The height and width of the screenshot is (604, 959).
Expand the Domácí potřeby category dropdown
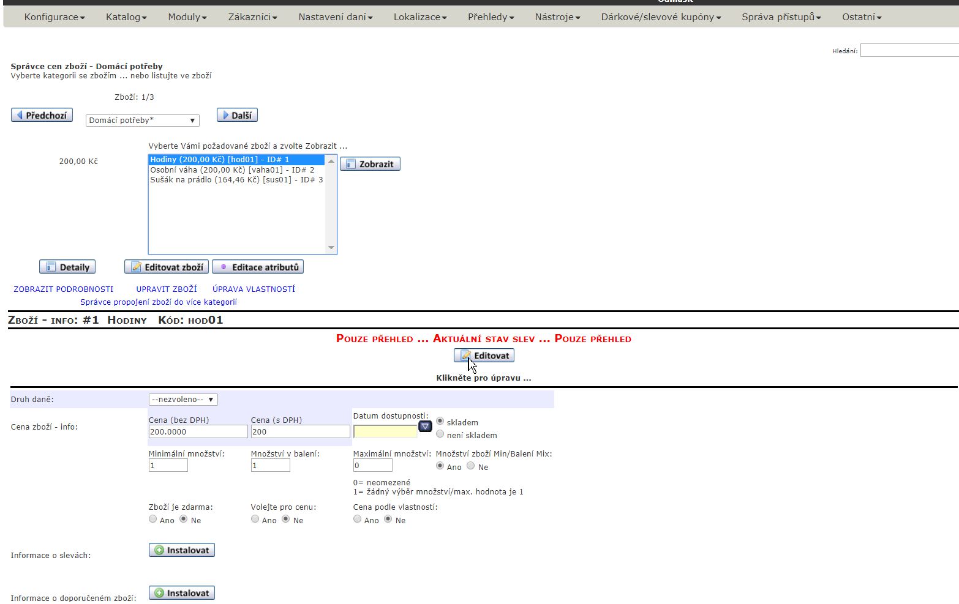click(142, 121)
